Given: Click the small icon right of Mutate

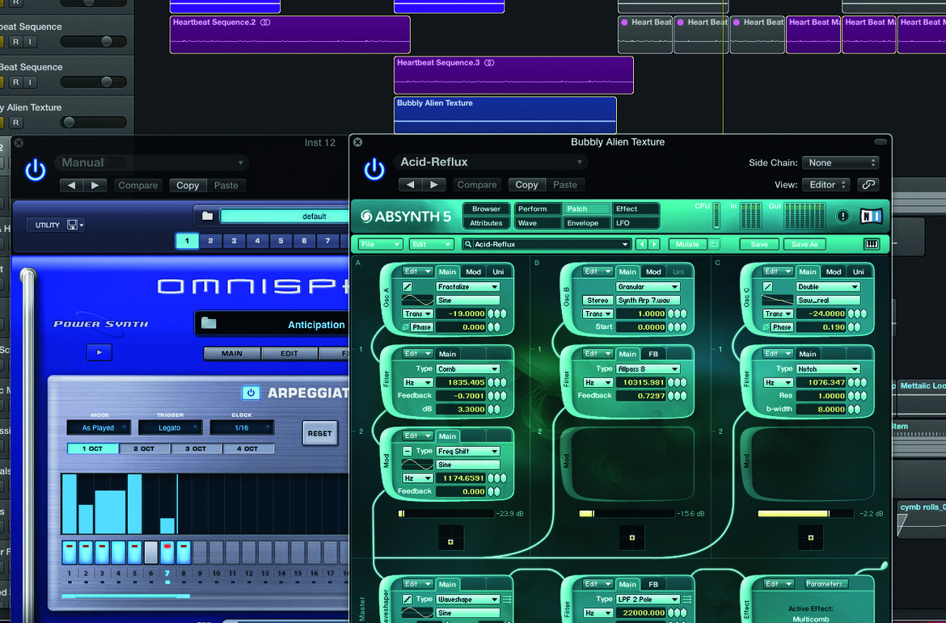Looking at the screenshot, I should [x=714, y=244].
